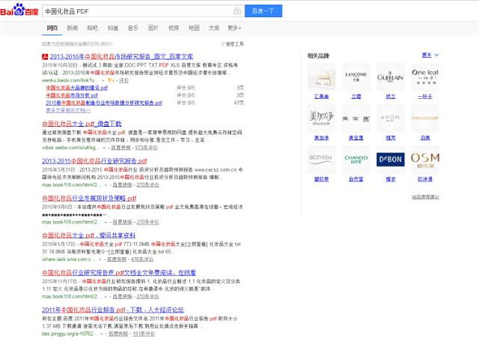Open the One leaf brand thumbnail
The image size is (479, 344).
point(425,76)
